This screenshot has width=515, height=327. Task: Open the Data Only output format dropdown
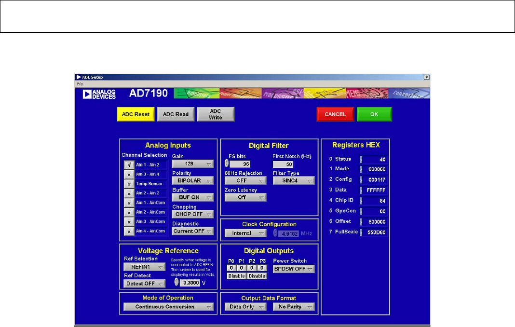click(245, 307)
